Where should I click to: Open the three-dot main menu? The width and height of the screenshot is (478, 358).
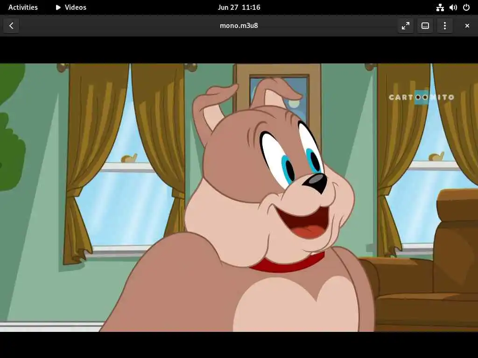pos(445,26)
